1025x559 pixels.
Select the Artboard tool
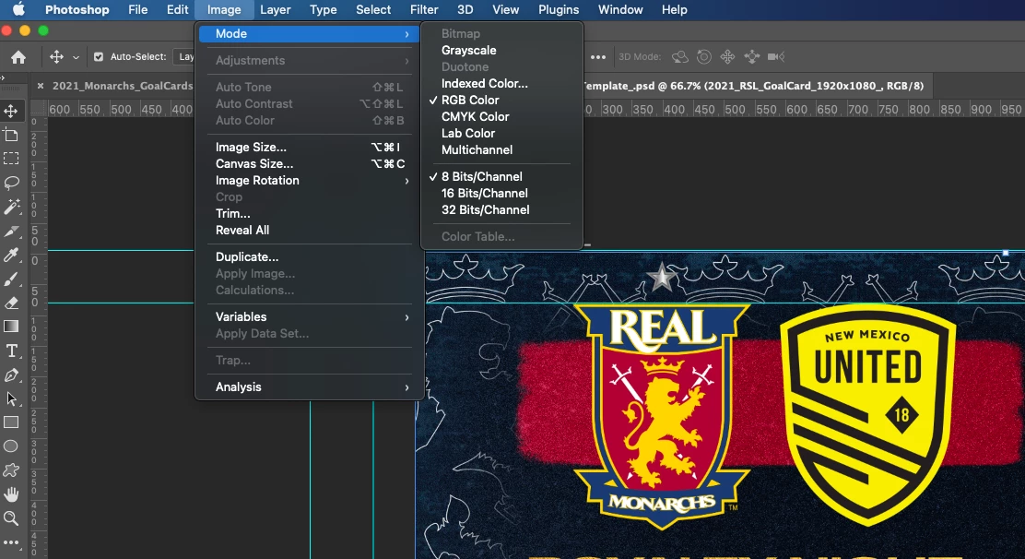pos(11,135)
